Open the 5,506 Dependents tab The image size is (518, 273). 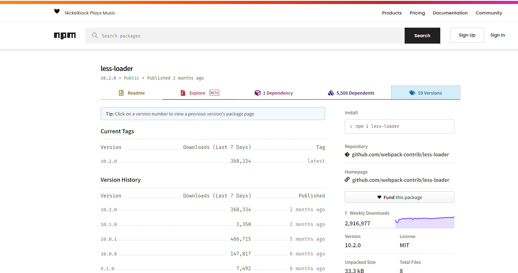[351, 93]
